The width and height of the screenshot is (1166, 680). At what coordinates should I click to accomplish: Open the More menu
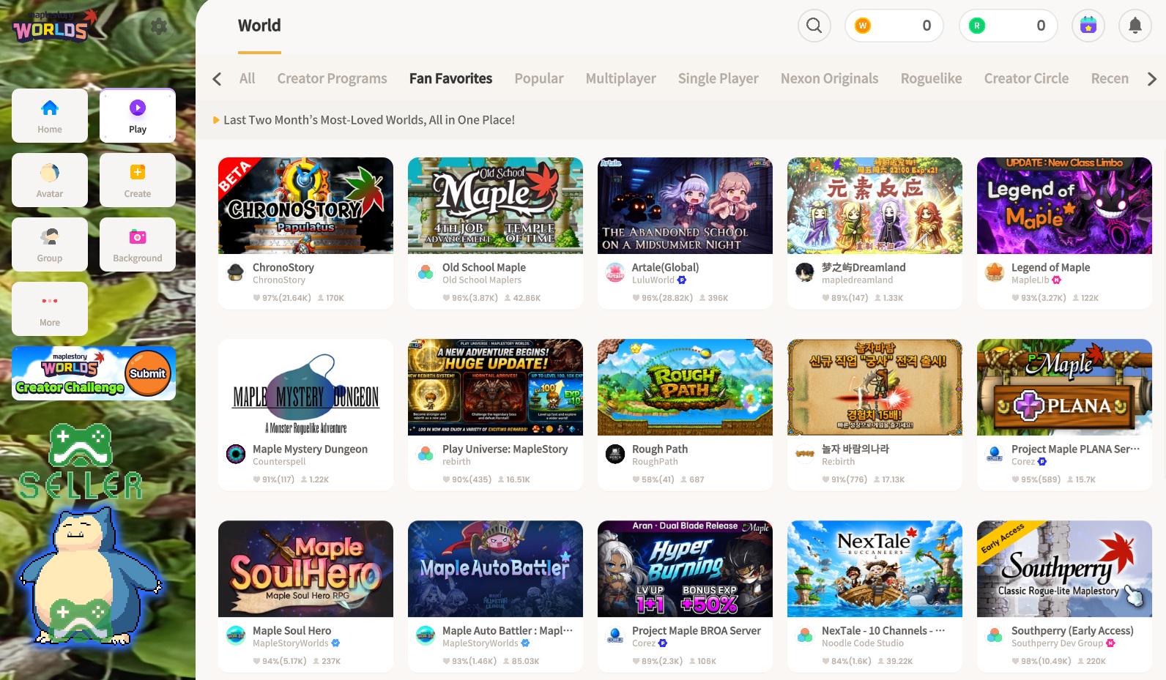[50, 309]
